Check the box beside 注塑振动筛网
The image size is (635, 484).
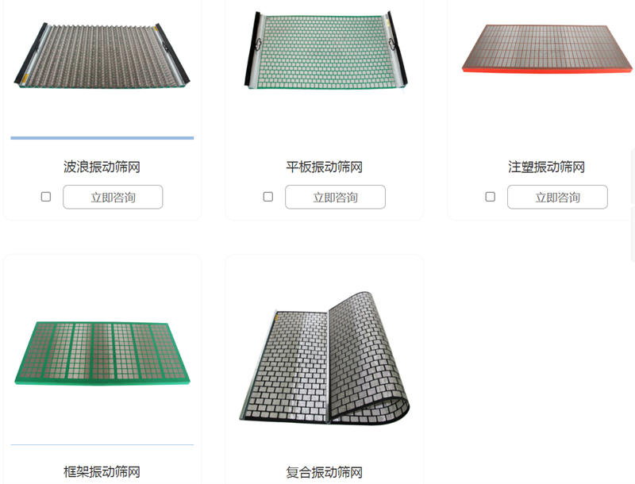click(491, 197)
